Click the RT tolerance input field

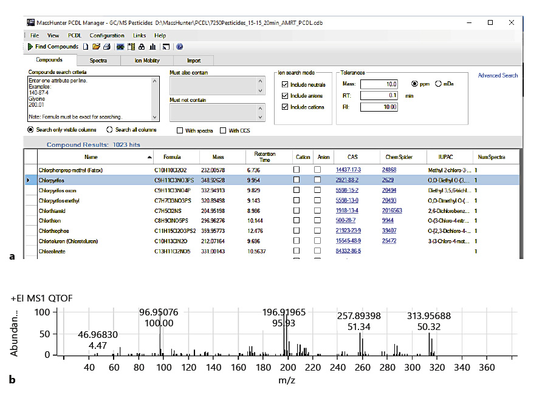click(379, 95)
